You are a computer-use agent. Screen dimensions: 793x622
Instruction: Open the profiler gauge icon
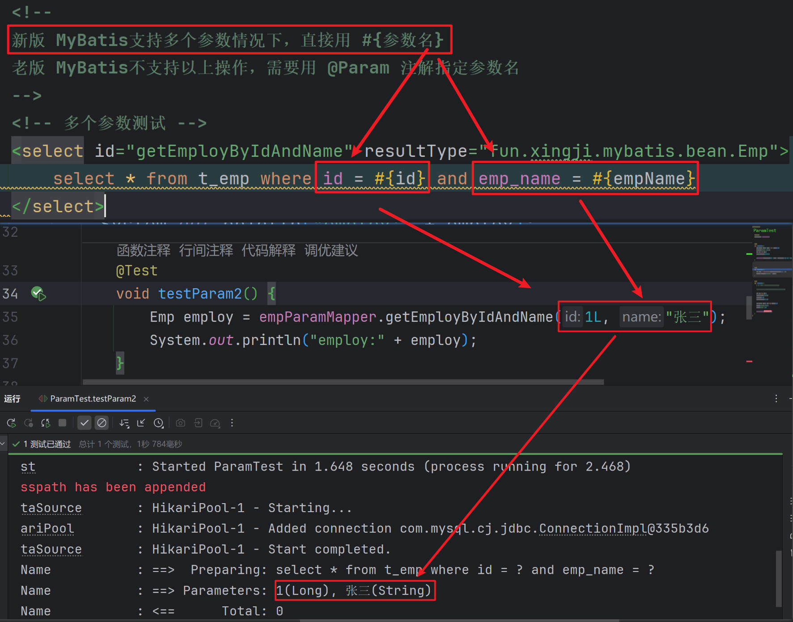(215, 423)
